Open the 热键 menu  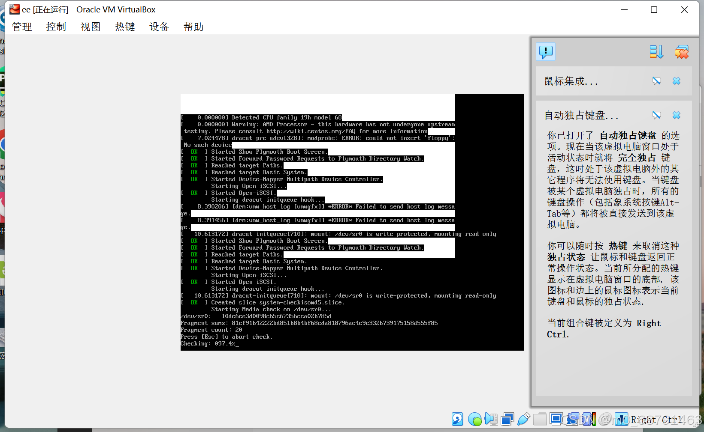point(125,27)
